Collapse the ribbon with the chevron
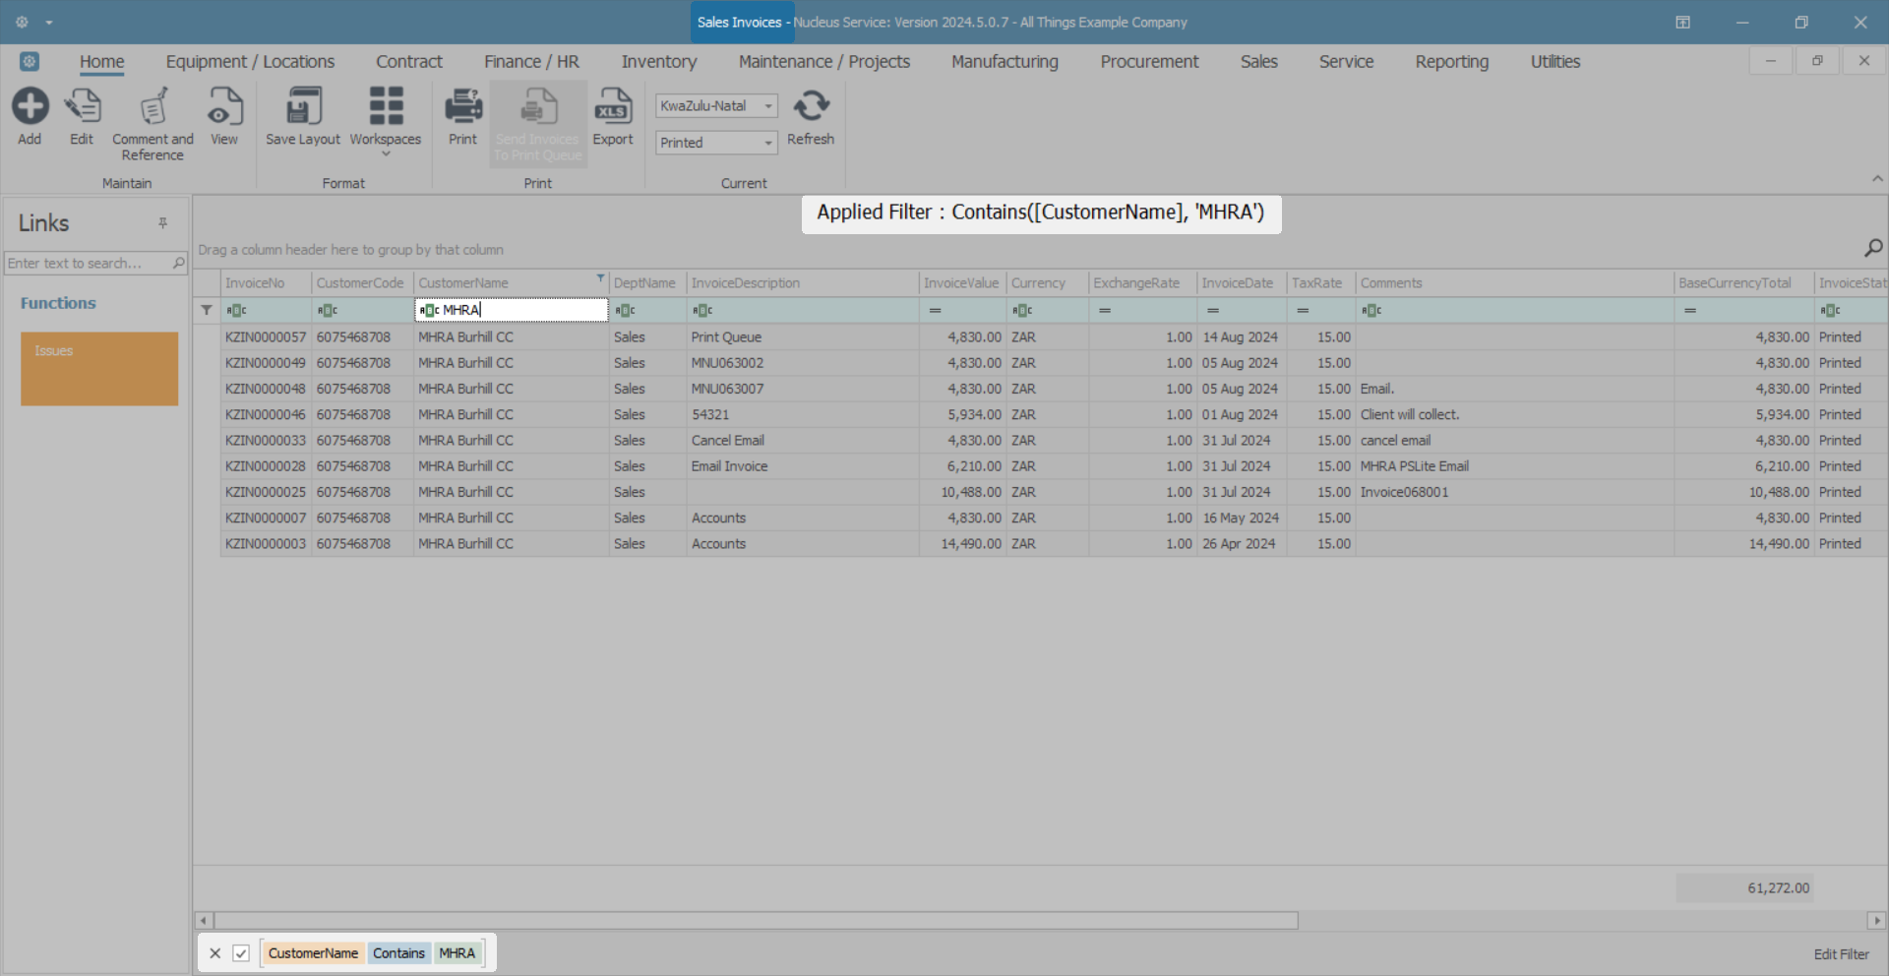1889x976 pixels. [x=1877, y=178]
